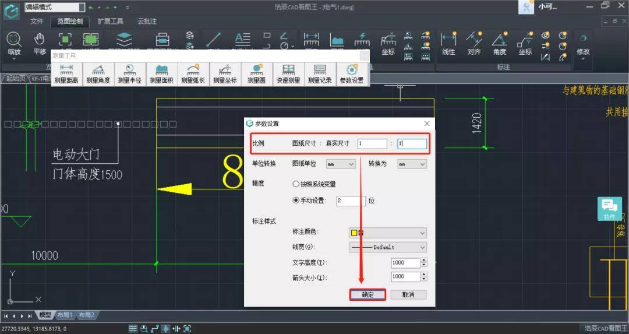Open the 测量记录 measurement record
This screenshot has width=629, height=334.
point(320,74)
